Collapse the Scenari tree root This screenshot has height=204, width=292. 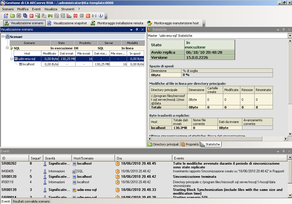point(3,37)
